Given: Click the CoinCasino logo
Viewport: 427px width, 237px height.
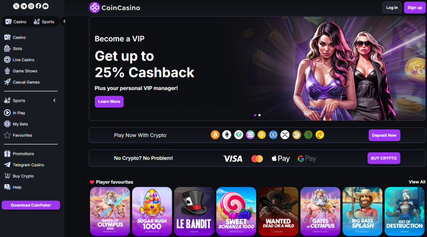Looking at the screenshot, I should (115, 7).
